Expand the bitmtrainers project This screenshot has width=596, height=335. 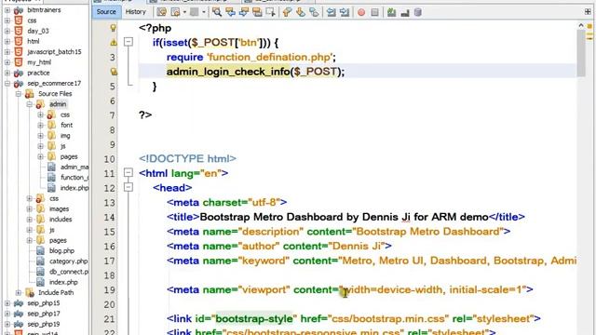click(7, 10)
